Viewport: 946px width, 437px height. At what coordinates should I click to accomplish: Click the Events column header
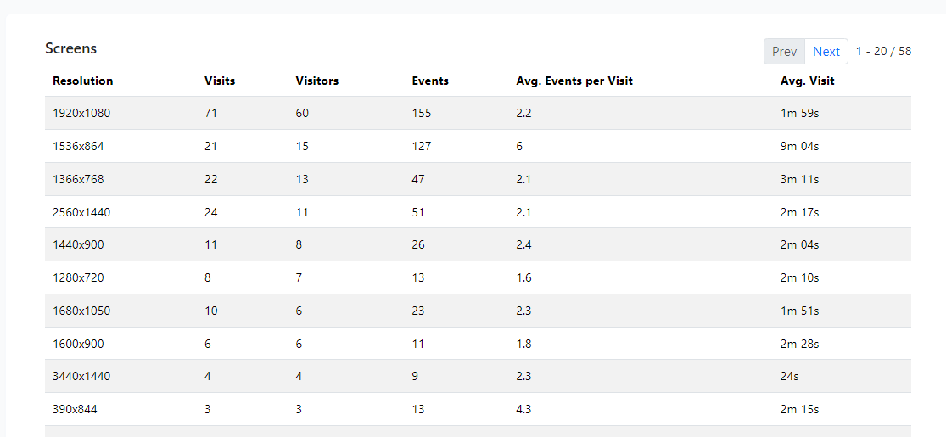(x=430, y=81)
